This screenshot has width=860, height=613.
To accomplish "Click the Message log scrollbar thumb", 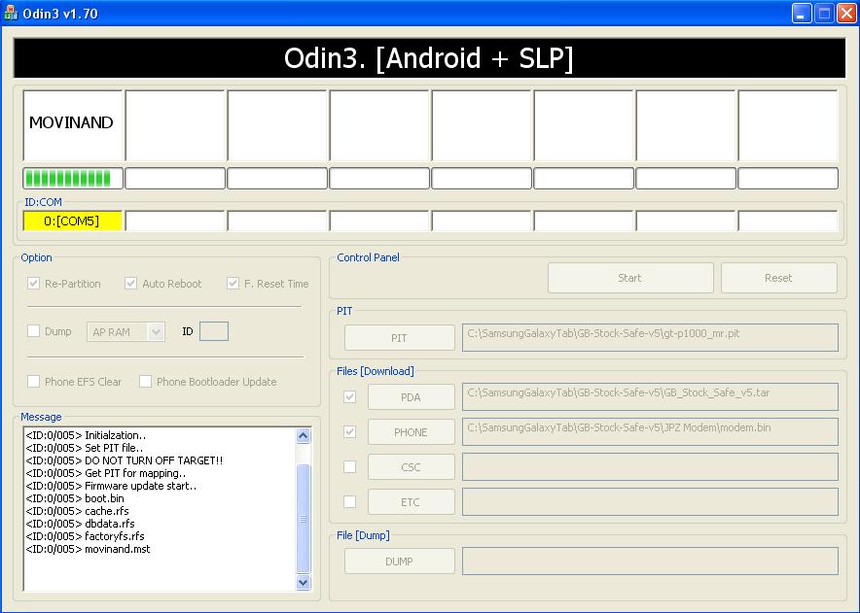I will point(304,518).
